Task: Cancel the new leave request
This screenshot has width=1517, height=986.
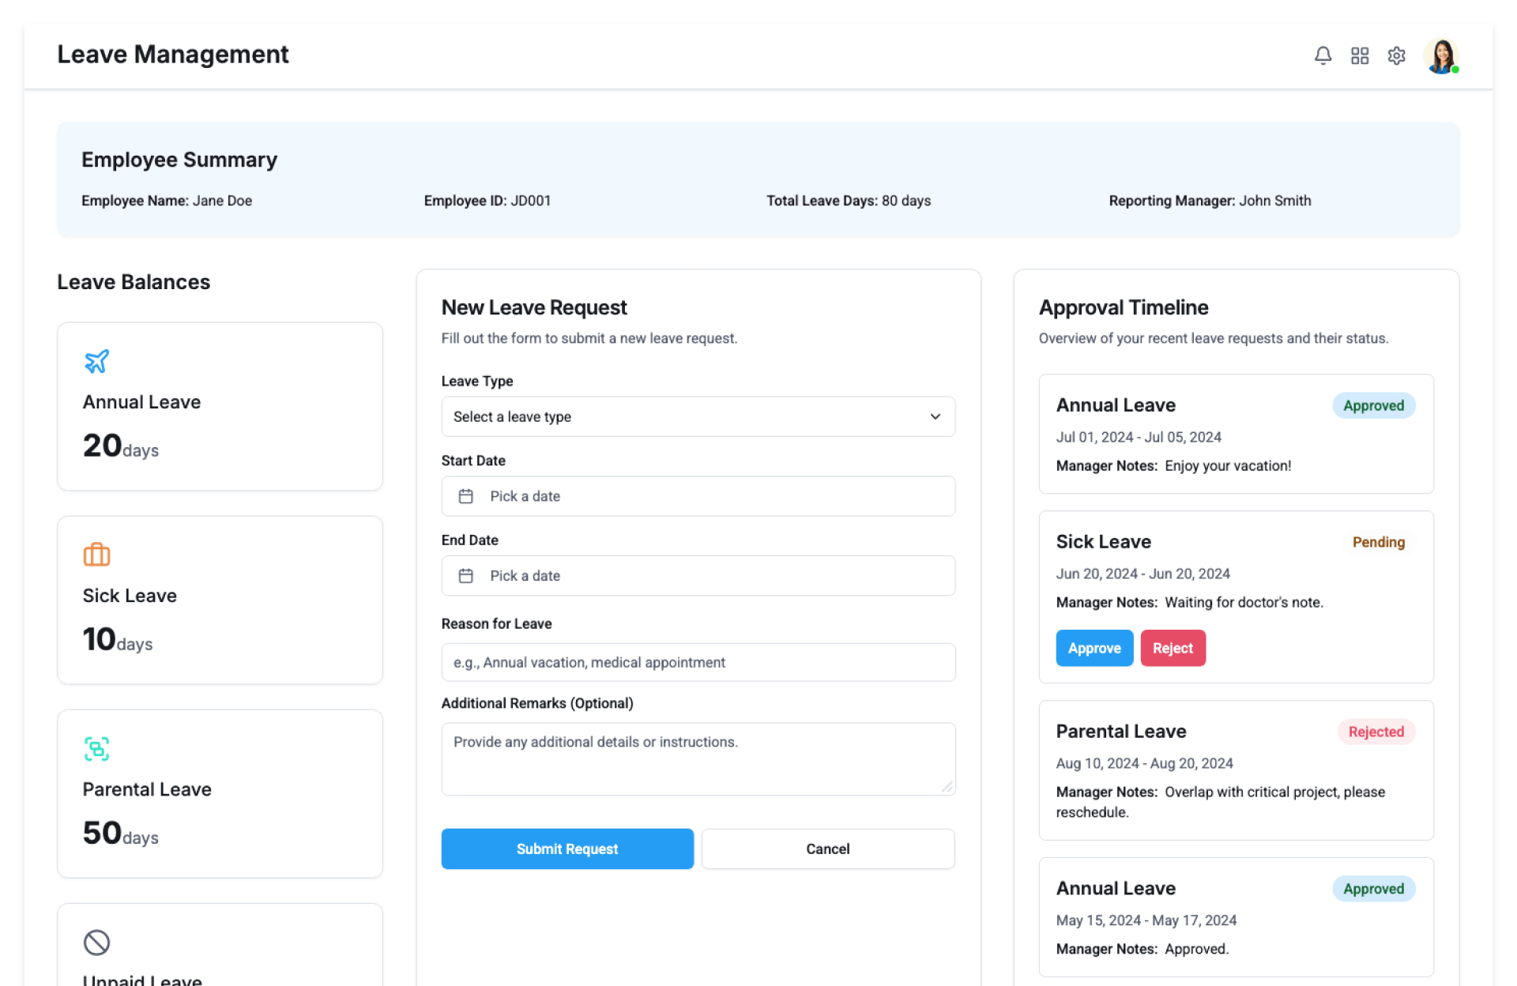Action: pos(827,849)
